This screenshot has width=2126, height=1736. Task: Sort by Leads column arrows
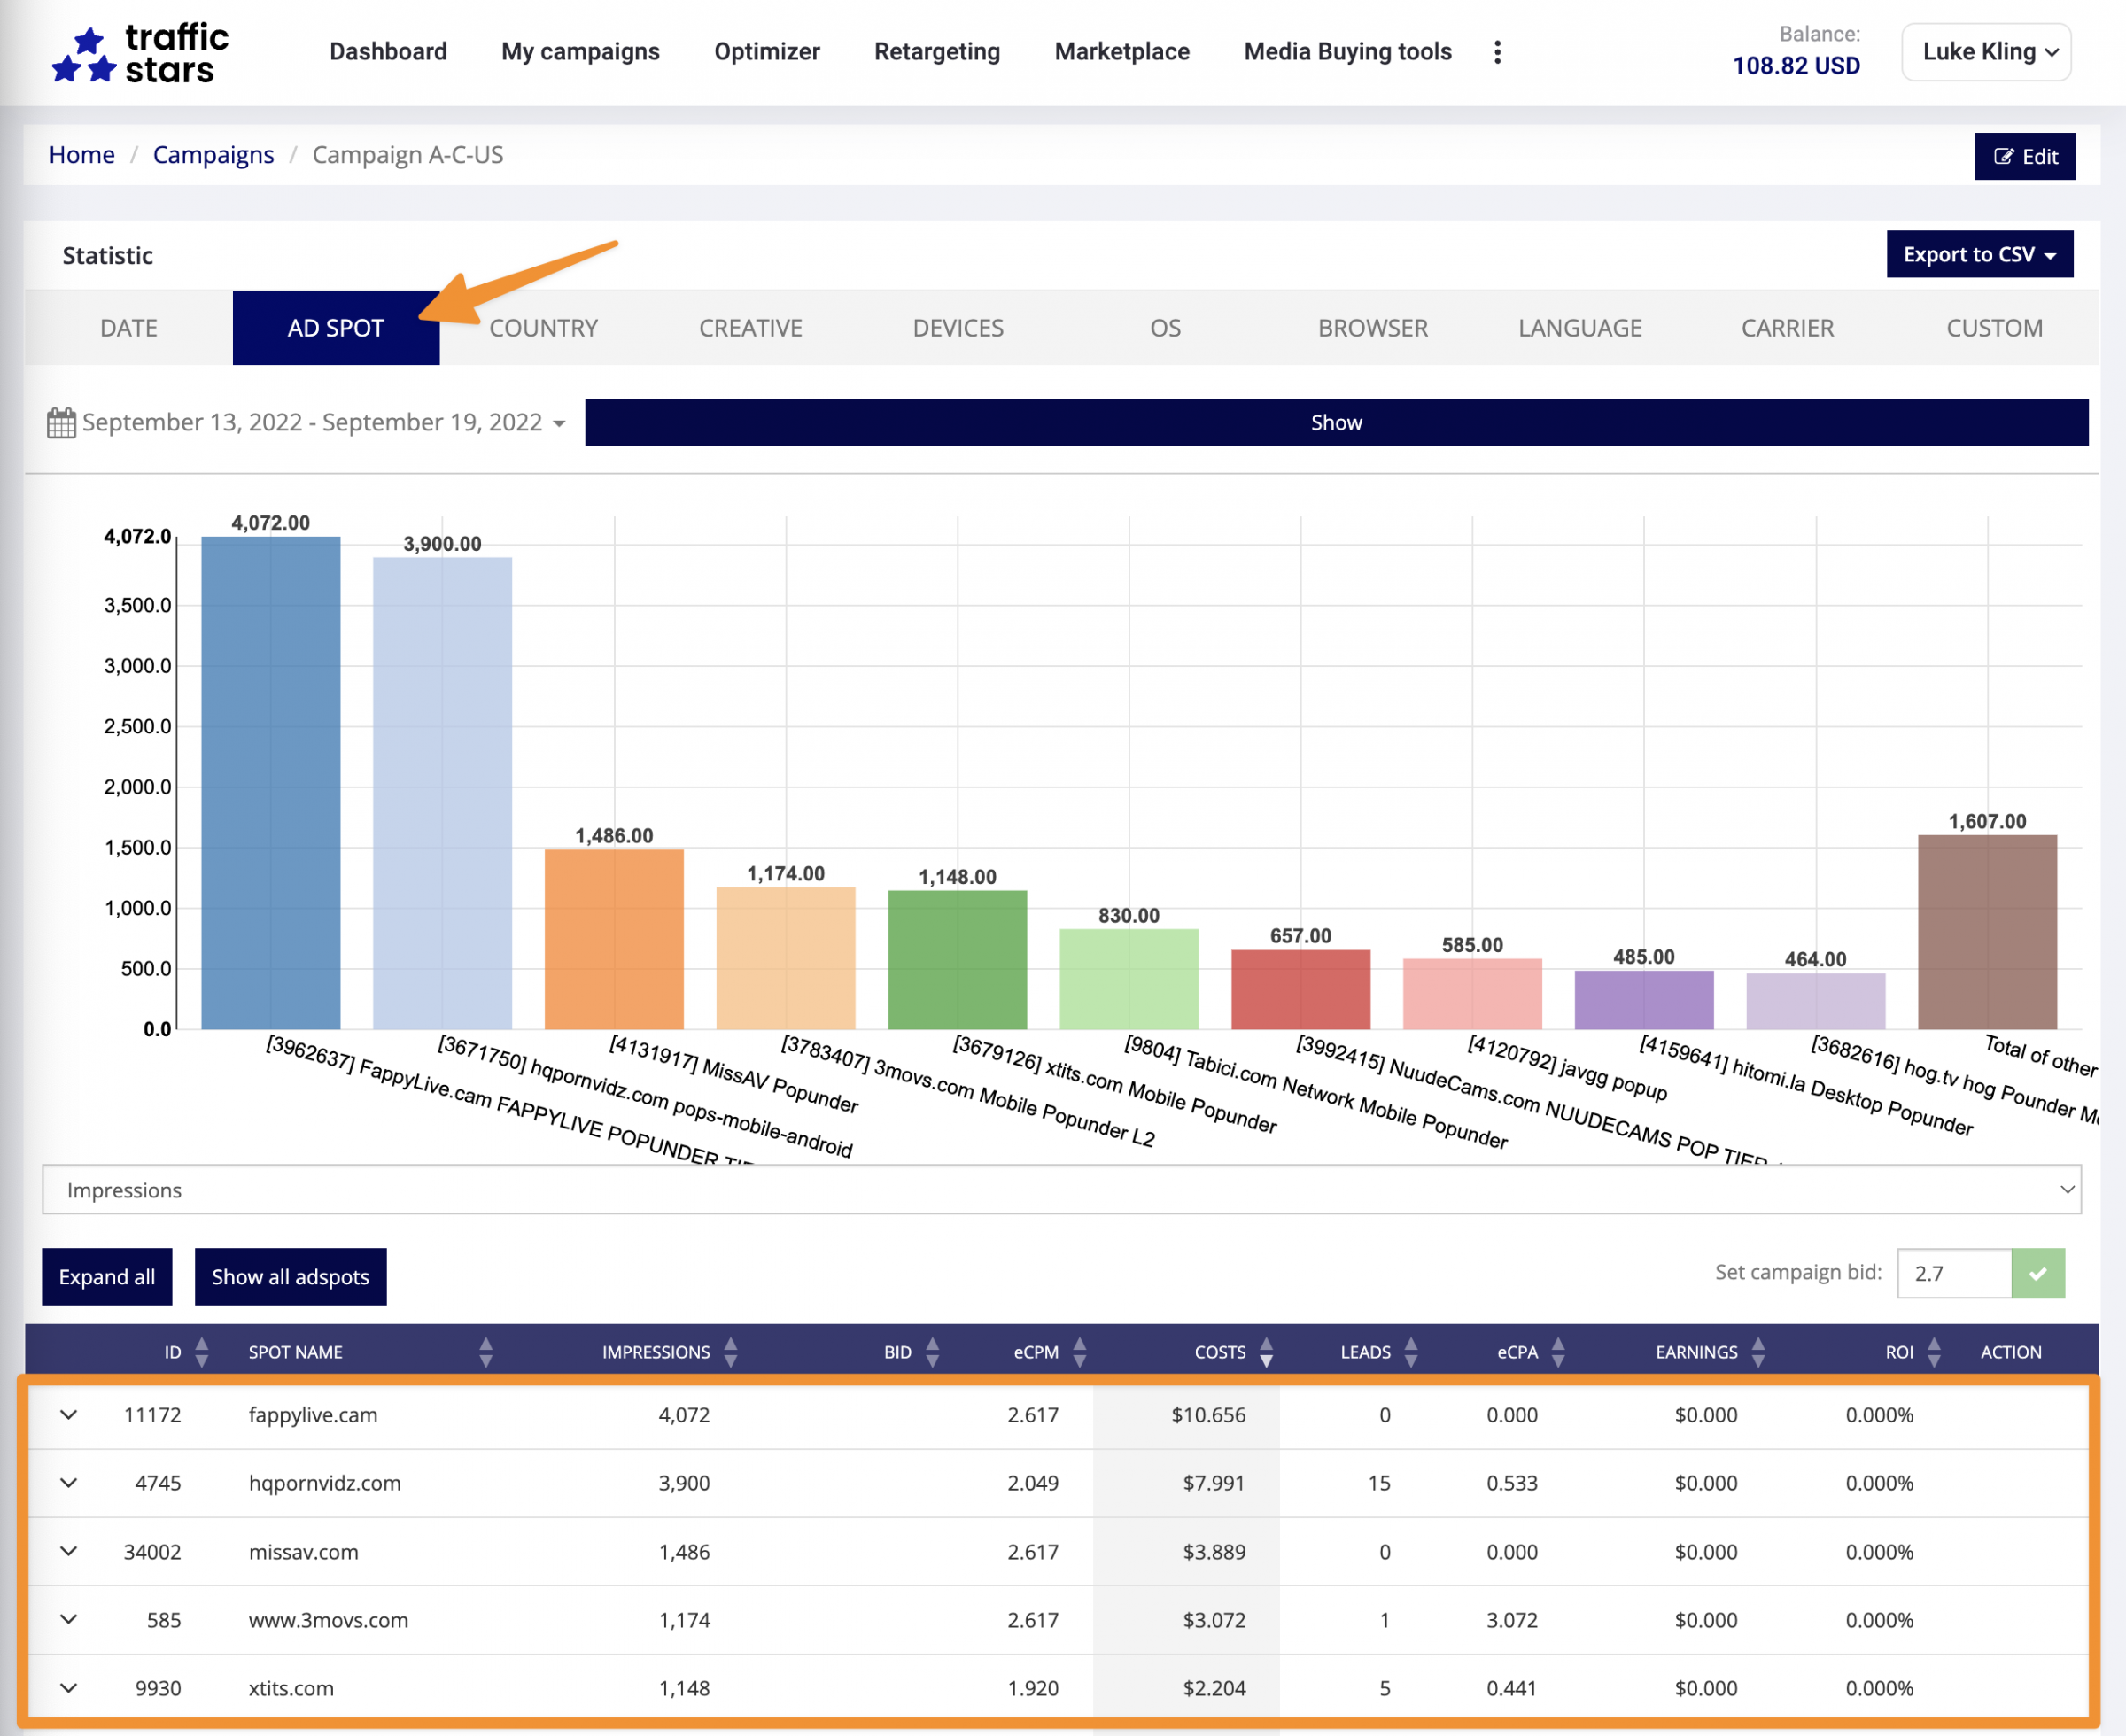(1411, 1352)
